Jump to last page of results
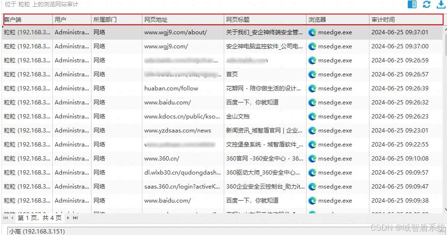Viewport: 447px width, 235px height. (75, 218)
